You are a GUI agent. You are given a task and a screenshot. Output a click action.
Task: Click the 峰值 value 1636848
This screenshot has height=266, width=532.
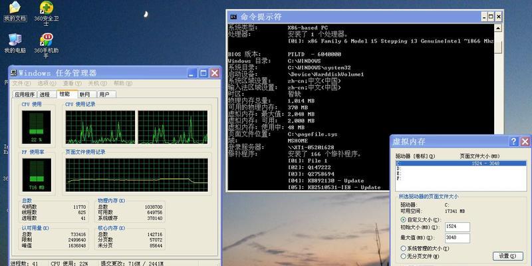(x=78, y=245)
